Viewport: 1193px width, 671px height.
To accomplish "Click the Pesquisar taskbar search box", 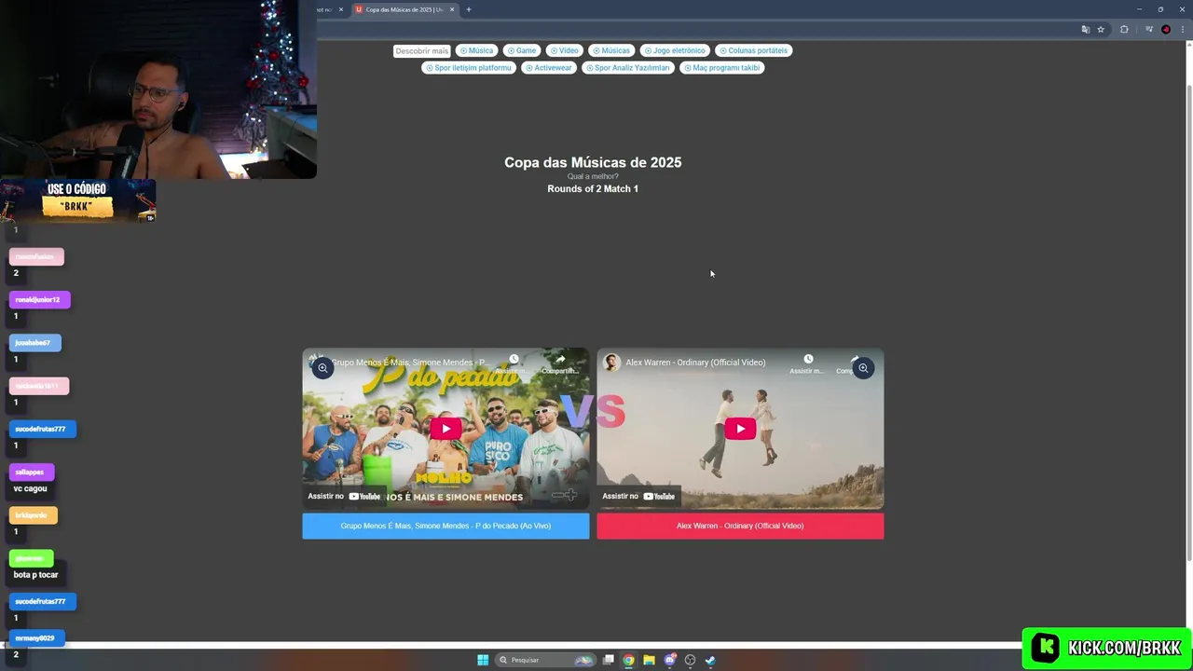I will pos(546,660).
